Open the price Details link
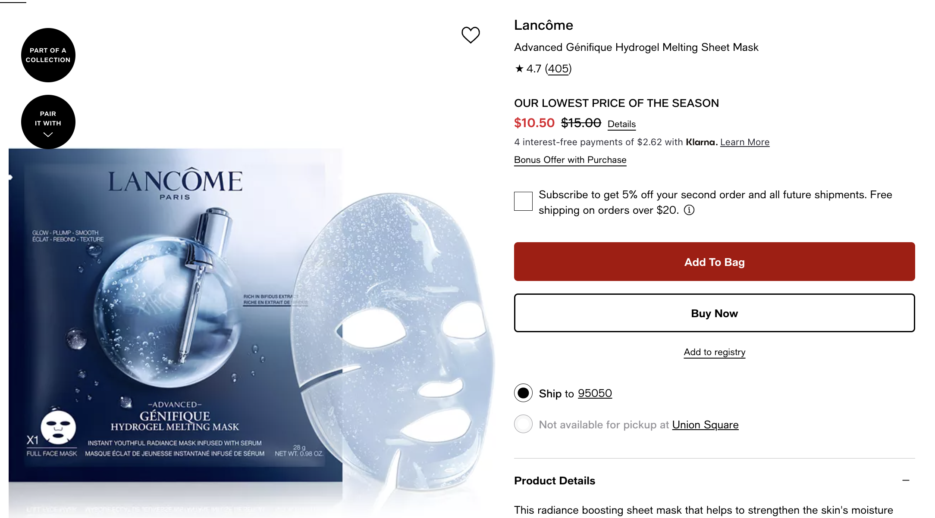This screenshot has width=935, height=518. (621, 124)
